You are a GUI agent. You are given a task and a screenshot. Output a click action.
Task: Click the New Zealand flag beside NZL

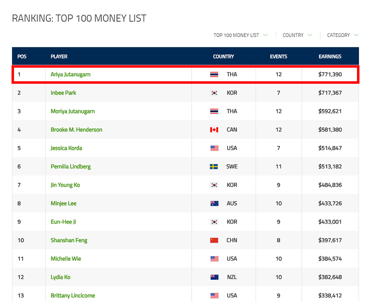(214, 277)
